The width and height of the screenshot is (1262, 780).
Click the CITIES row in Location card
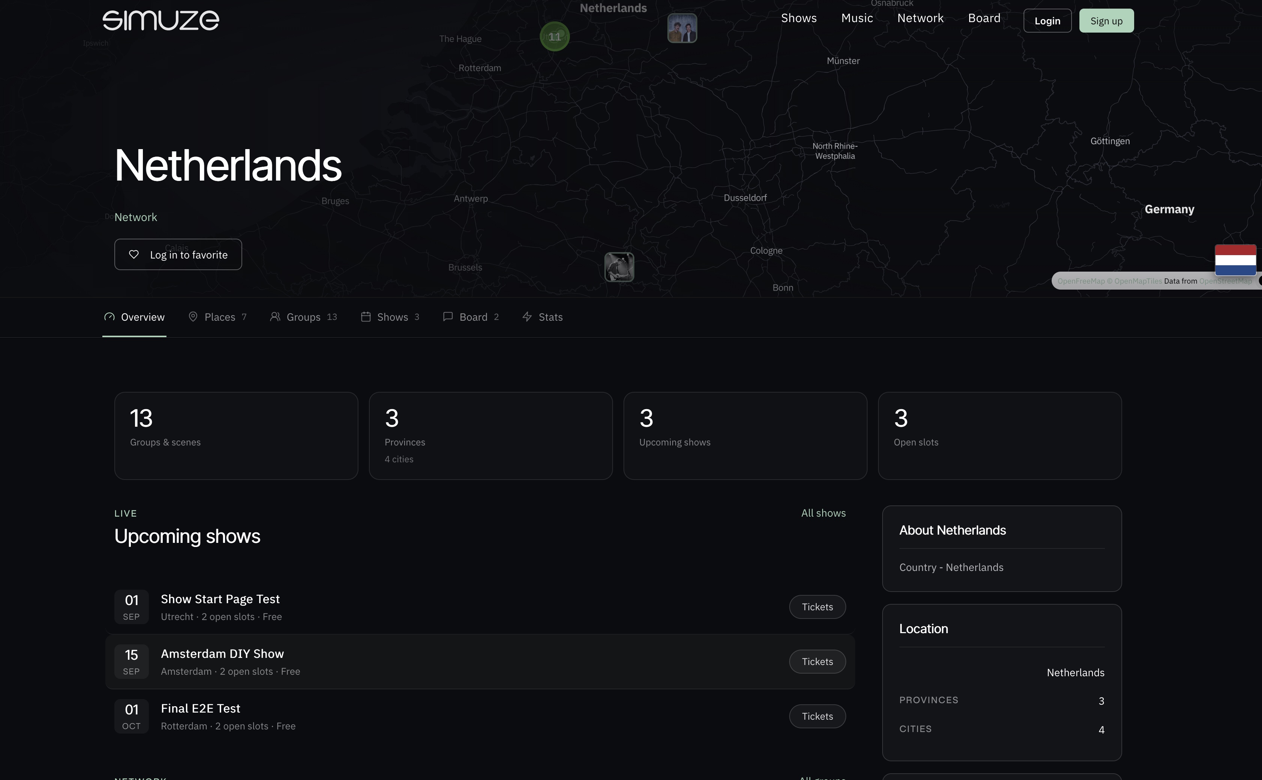1002,729
